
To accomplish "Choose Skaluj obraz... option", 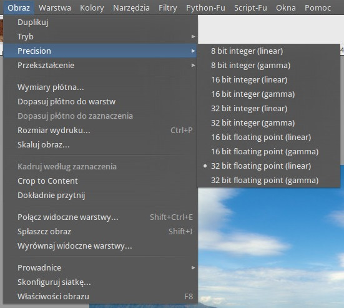I will tap(101, 145).
